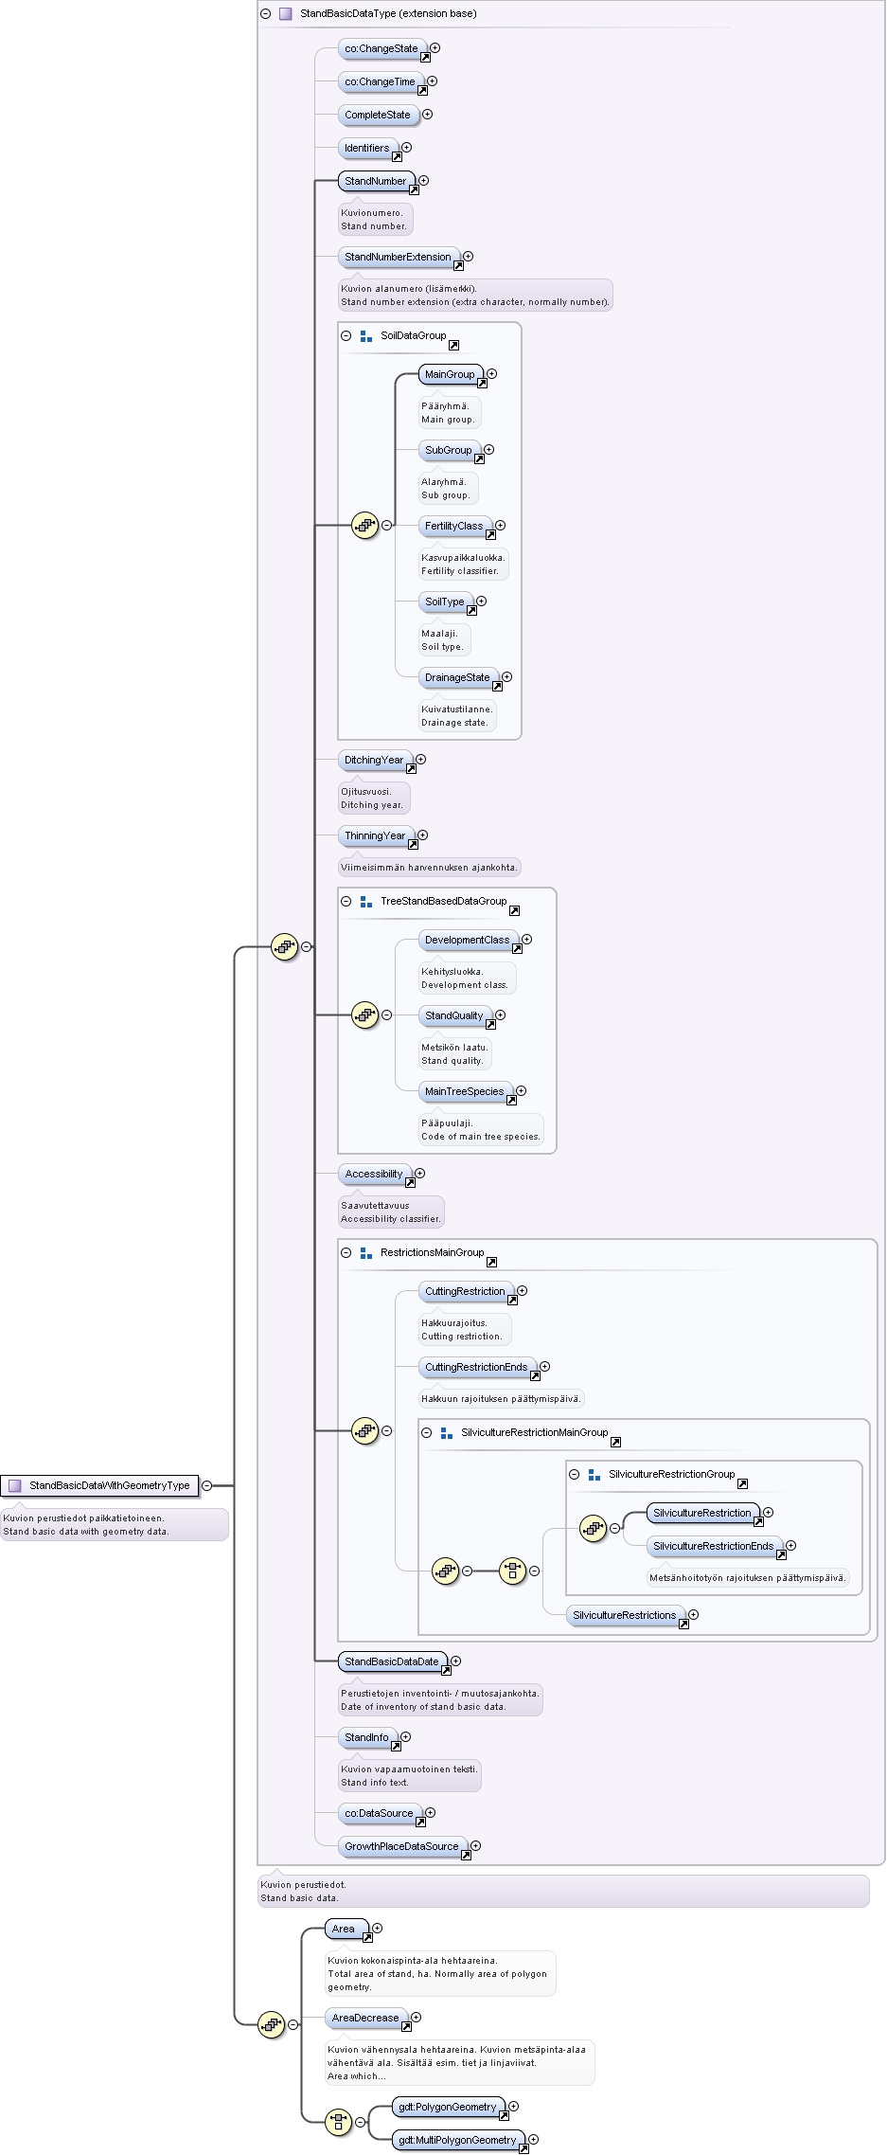Click the link arrow beside SilvicultureRestrictionGroup
The width and height of the screenshot is (887, 2155).
pos(743,1484)
